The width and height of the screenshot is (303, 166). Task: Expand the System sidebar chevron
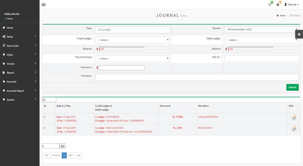pos(35,99)
